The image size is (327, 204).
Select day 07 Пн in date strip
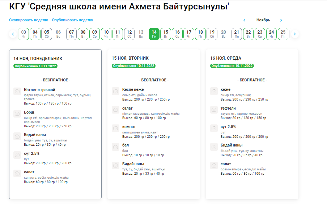click(72, 34)
